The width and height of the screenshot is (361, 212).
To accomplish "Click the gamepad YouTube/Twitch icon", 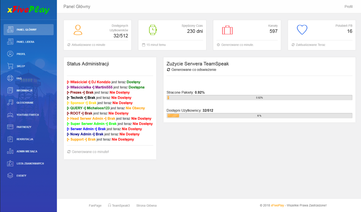I will pyautogui.click(x=10, y=115).
